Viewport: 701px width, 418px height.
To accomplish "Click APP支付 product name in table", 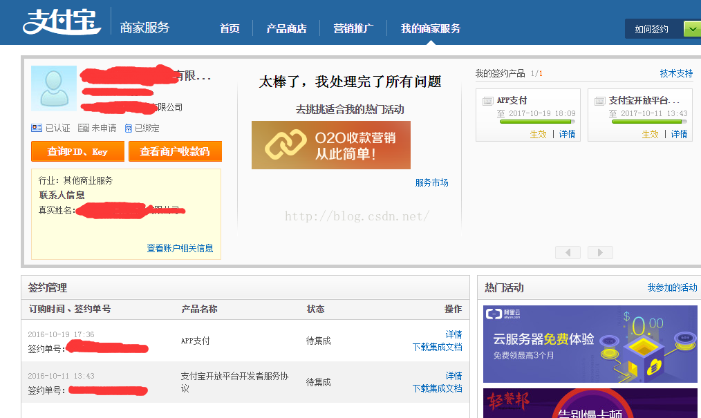I will point(196,341).
